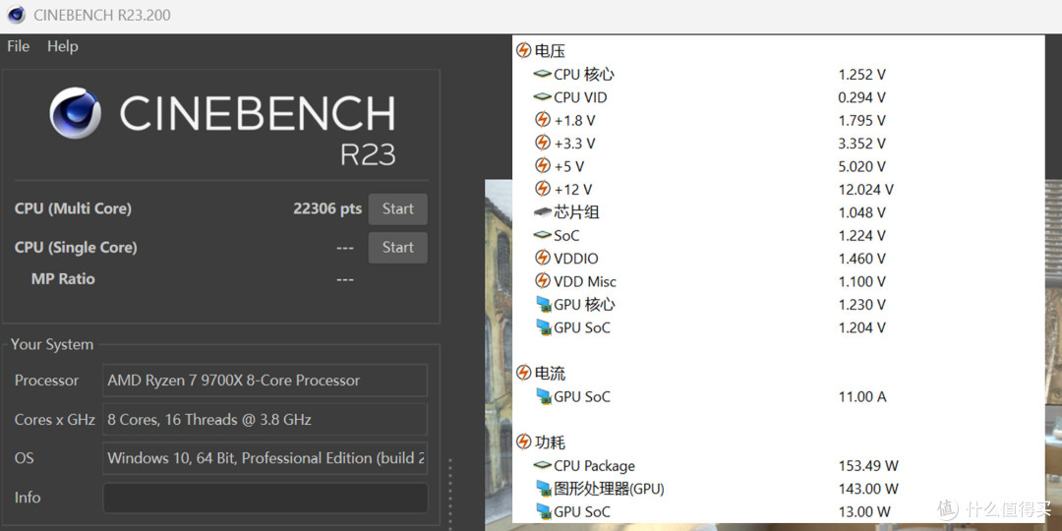
Task: Click the chip icon beside CPU VID
Action: coord(543,96)
